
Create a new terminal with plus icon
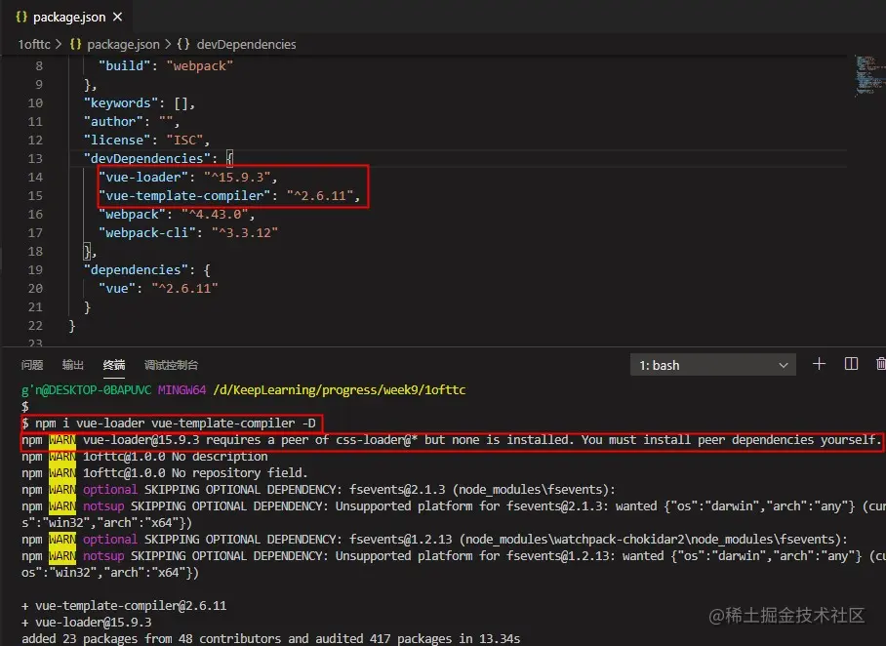819,364
